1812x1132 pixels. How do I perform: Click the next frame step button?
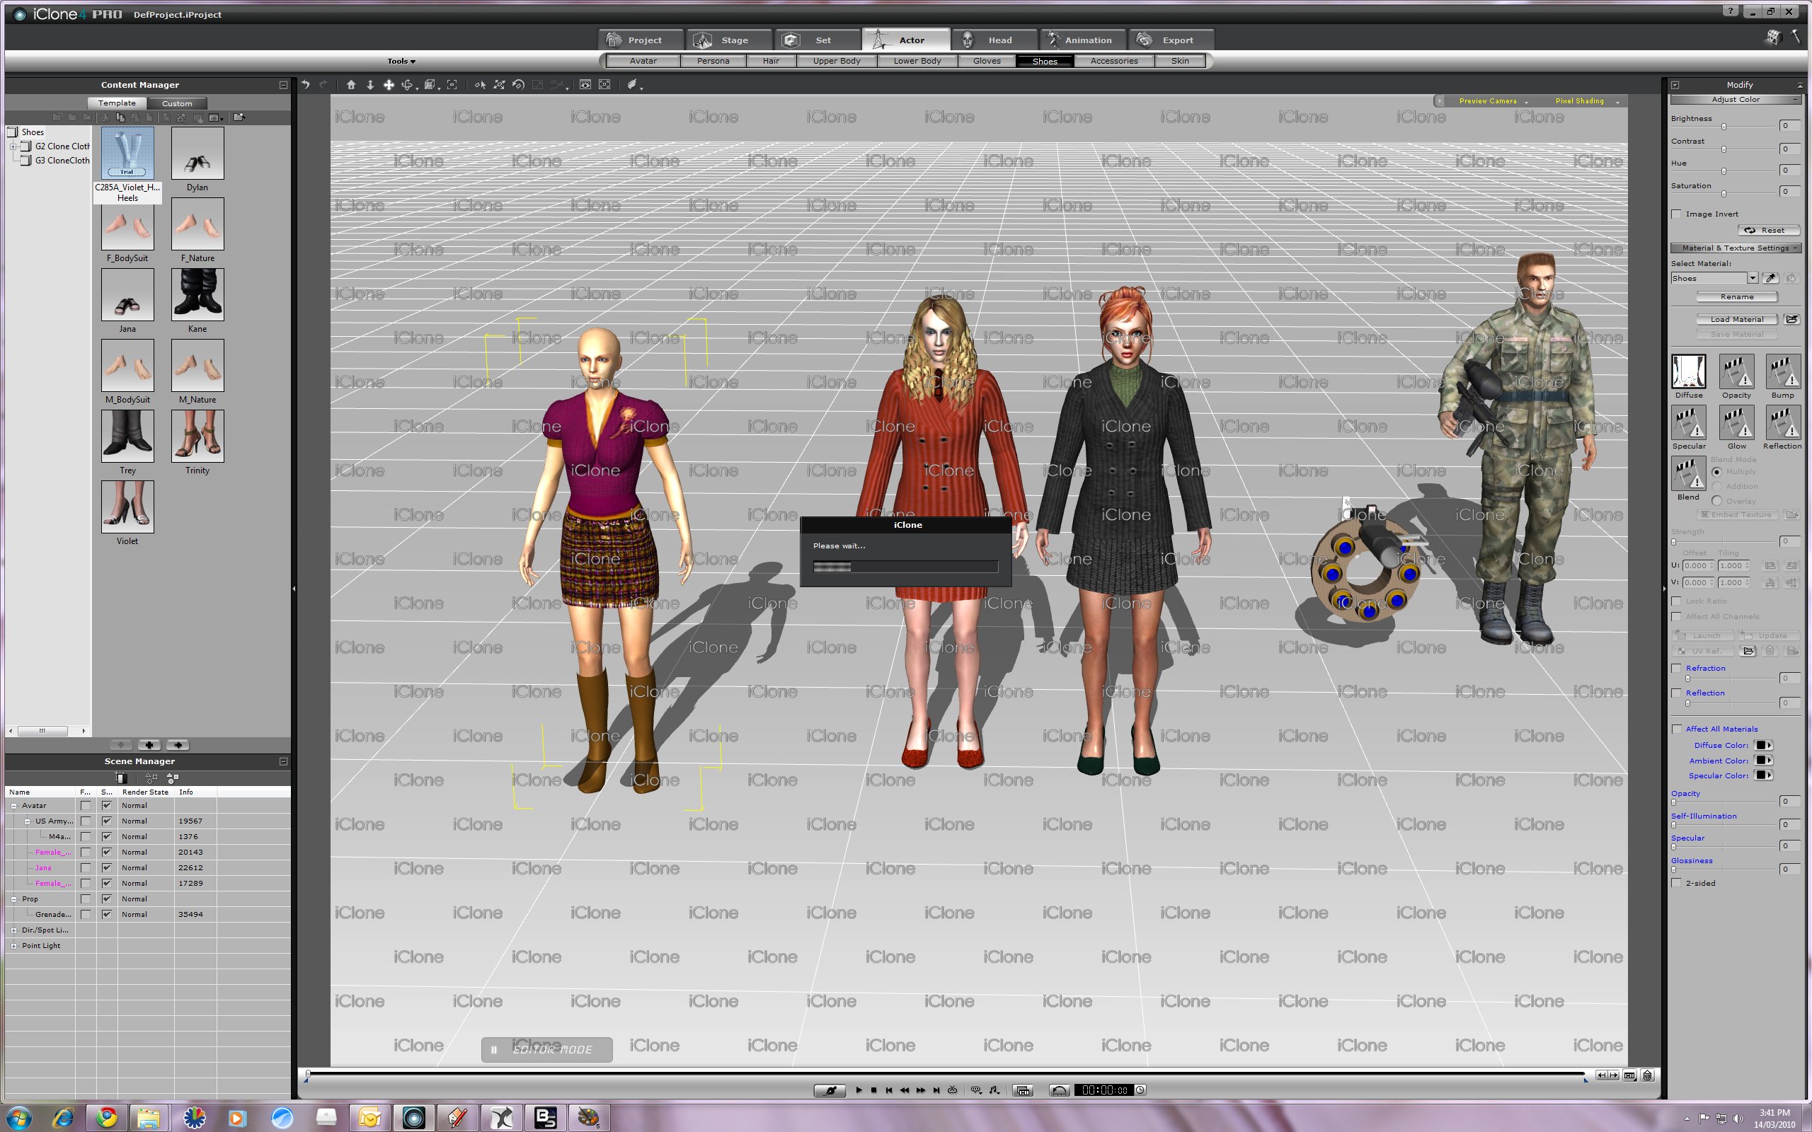coord(921,1090)
